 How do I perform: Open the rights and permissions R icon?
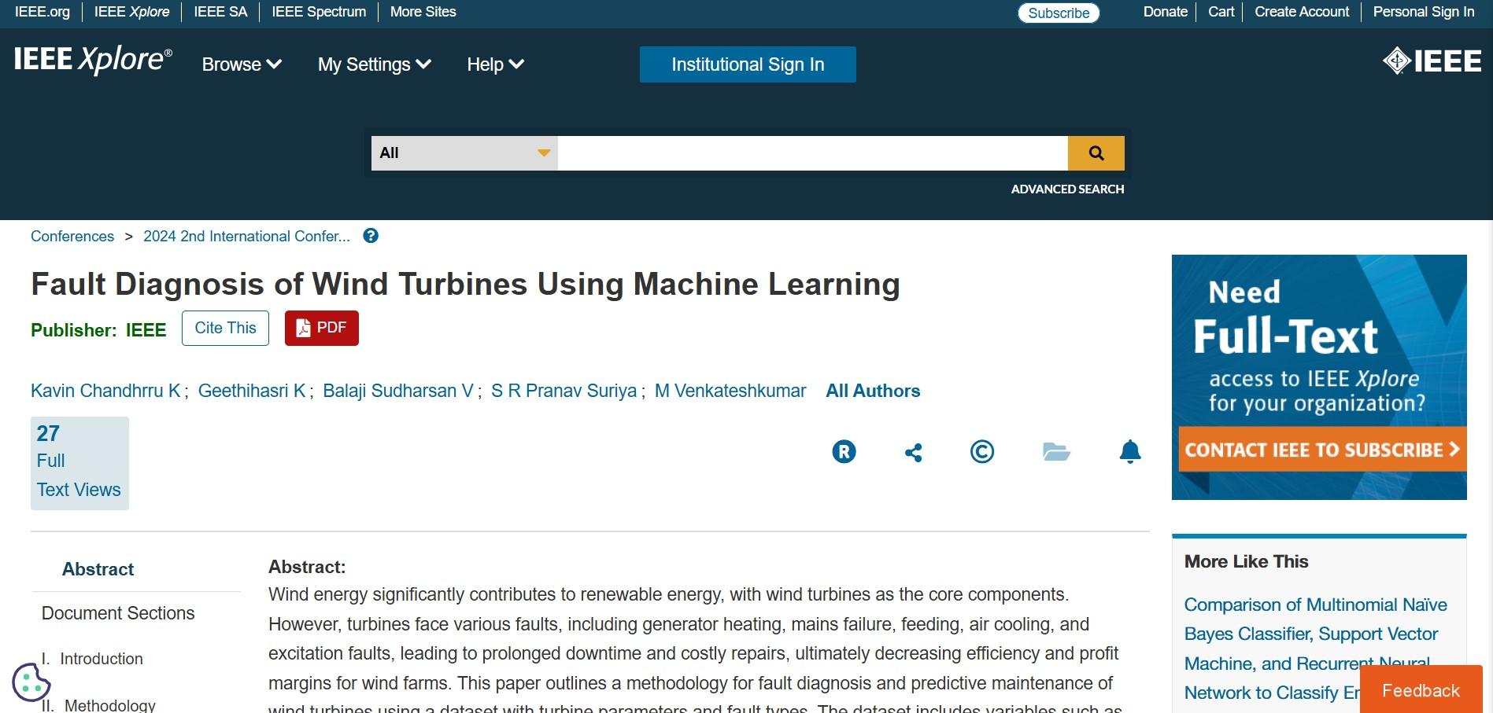point(844,452)
